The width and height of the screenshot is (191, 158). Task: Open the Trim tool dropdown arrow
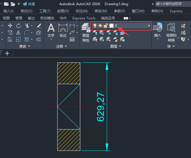[32, 26]
